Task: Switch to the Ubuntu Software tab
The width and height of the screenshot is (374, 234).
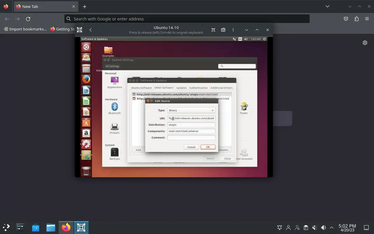Action: 141,88
